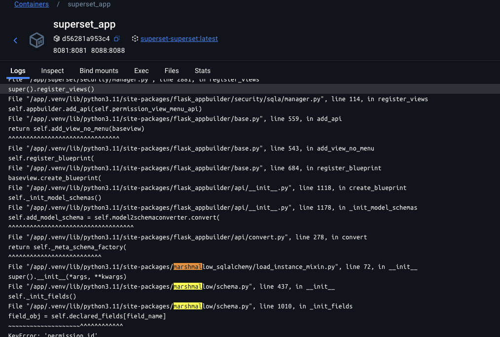
Task: Click the container ID text d56281a953c4
Action: tap(85, 38)
